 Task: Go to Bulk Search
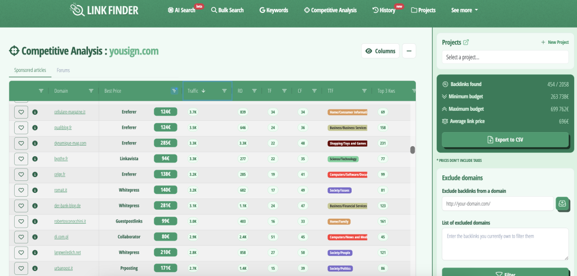click(228, 10)
